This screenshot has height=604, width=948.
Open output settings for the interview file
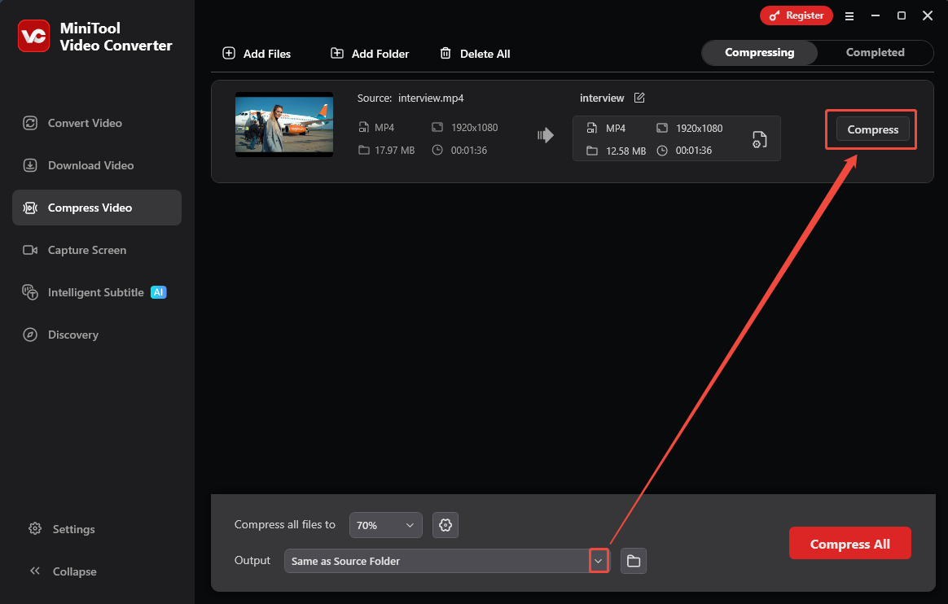click(x=759, y=138)
